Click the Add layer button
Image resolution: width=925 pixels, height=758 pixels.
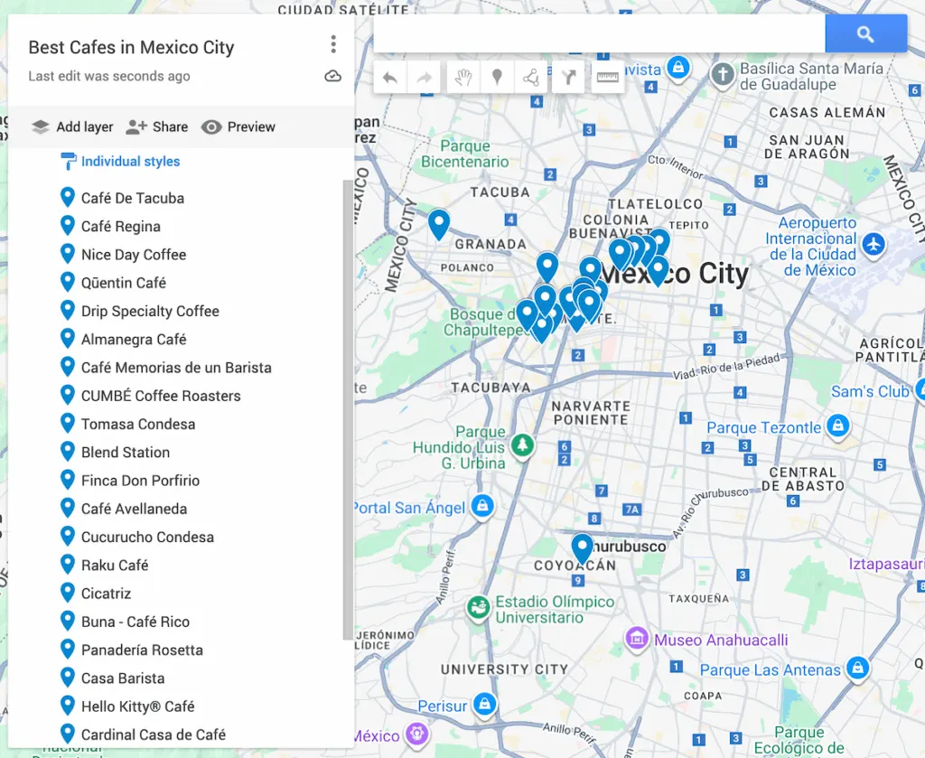pyautogui.click(x=72, y=126)
